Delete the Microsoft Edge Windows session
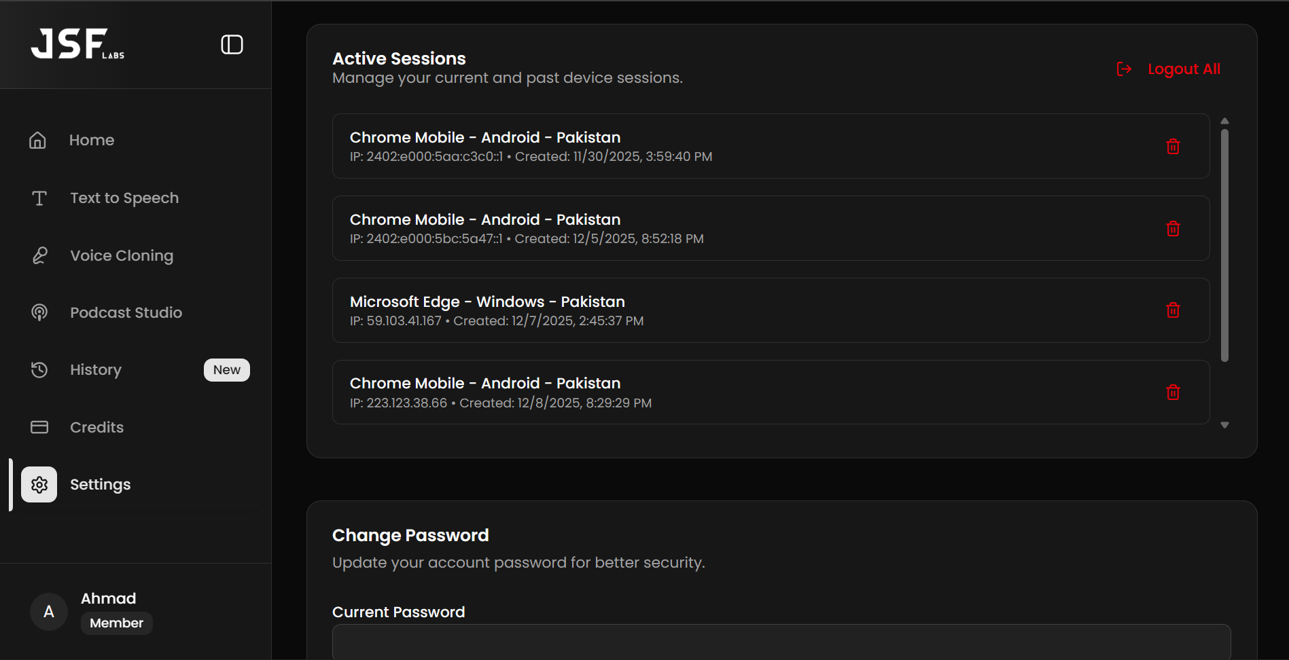Viewport: 1289px width, 660px height. click(1173, 310)
